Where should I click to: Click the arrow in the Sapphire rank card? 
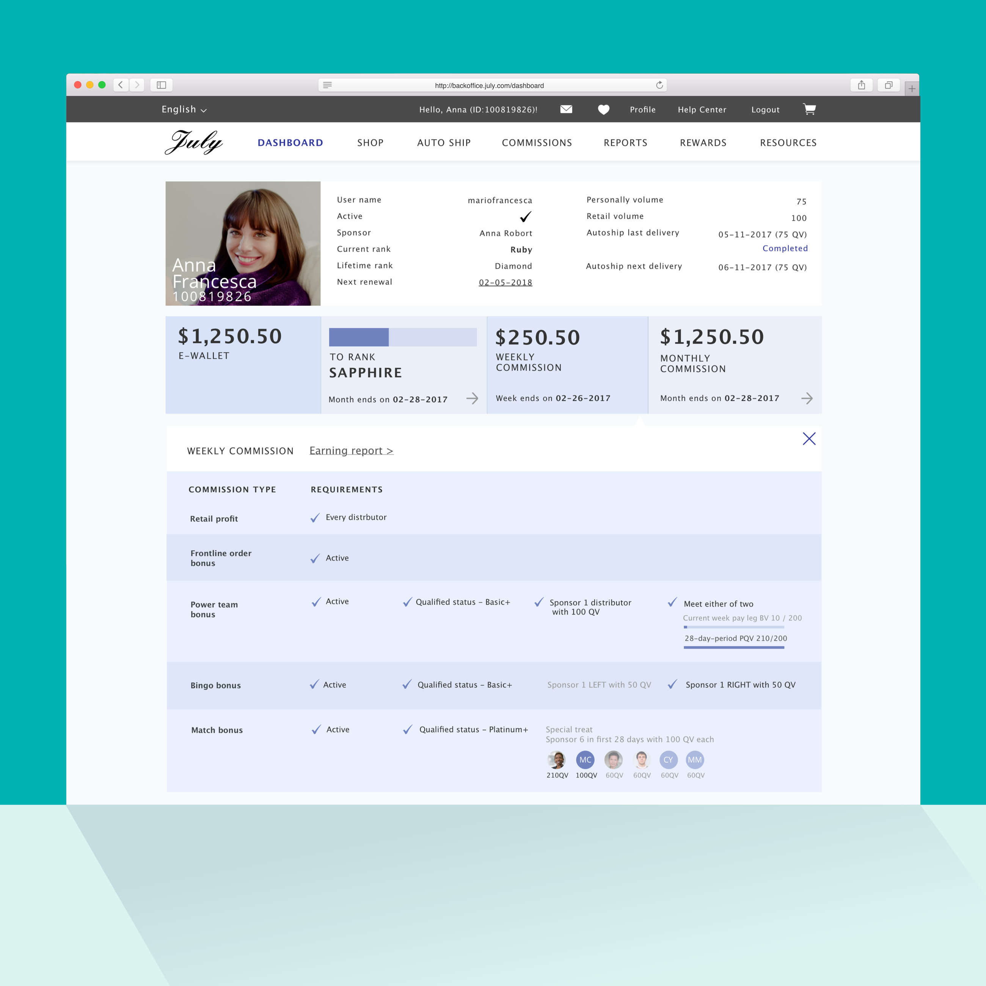pos(473,398)
